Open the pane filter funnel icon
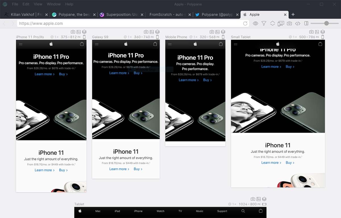Screen dimensions: 341x218 pyautogui.click(x=264, y=24)
